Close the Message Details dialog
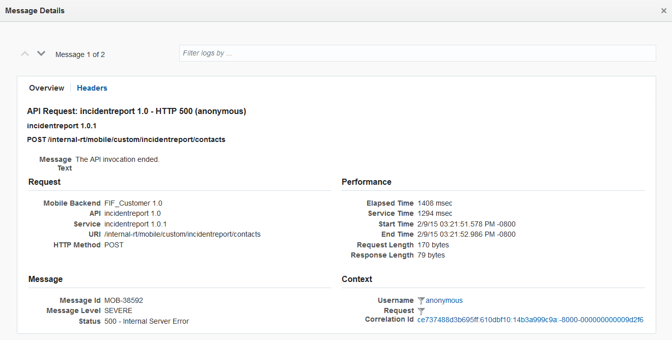Image resolution: width=672 pixels, height=340 pixels. pos(663,11)
